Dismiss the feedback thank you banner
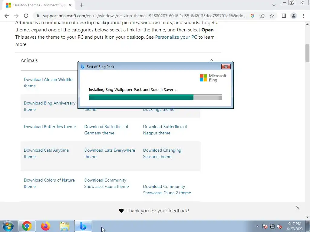The height and width of the screenshot is (232, 310). pyautogui.click(x=298, y=208)
